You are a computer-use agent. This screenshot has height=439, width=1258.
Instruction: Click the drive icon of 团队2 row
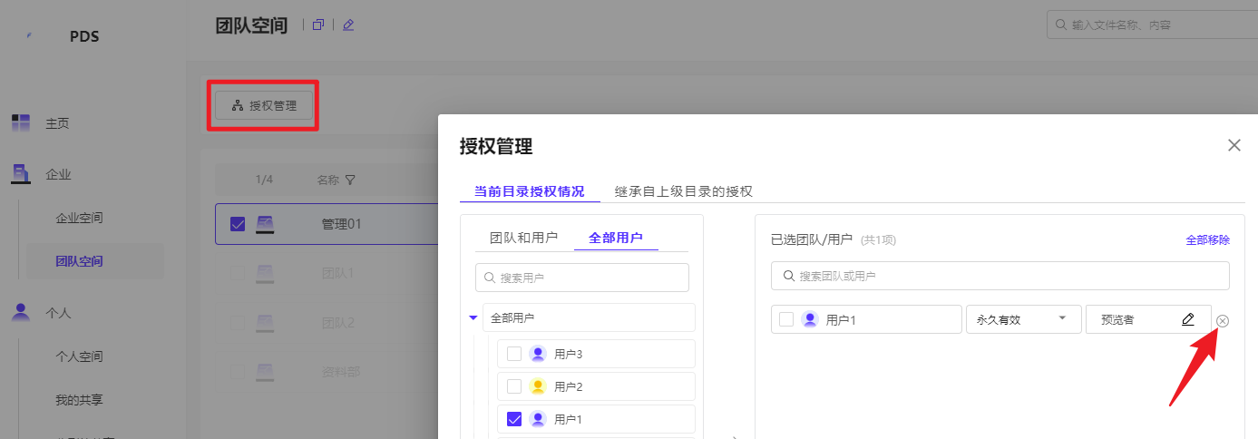tap(265, 322)
